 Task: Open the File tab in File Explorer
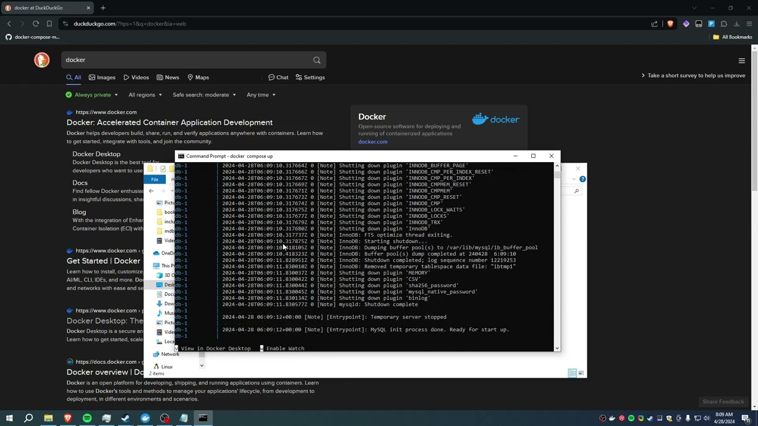pos(155,179)
